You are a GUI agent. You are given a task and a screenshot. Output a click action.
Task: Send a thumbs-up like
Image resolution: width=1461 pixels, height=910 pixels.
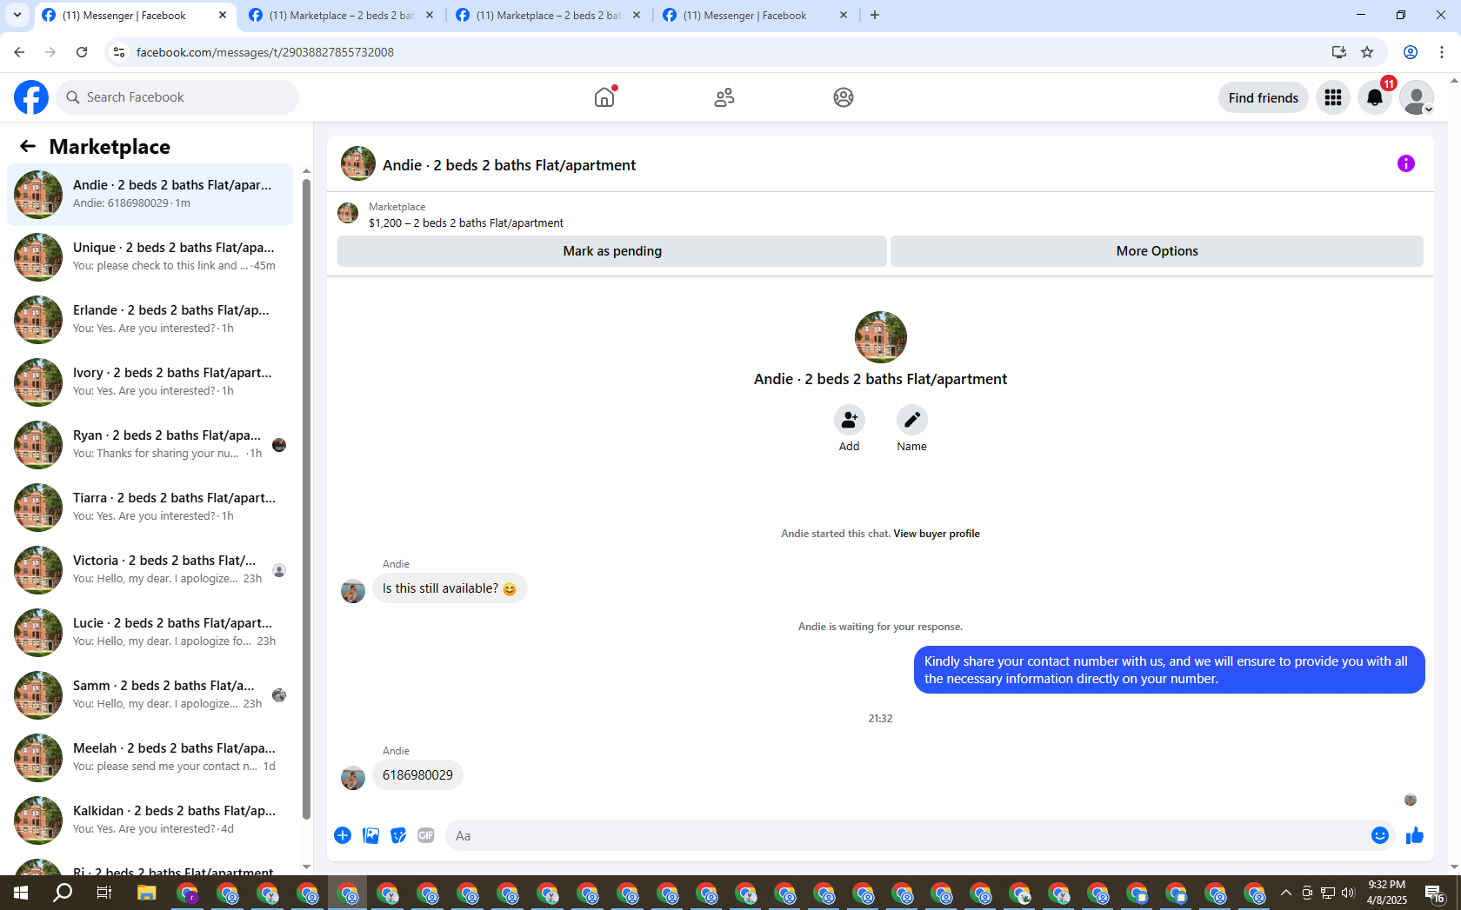pos(1415,835)
